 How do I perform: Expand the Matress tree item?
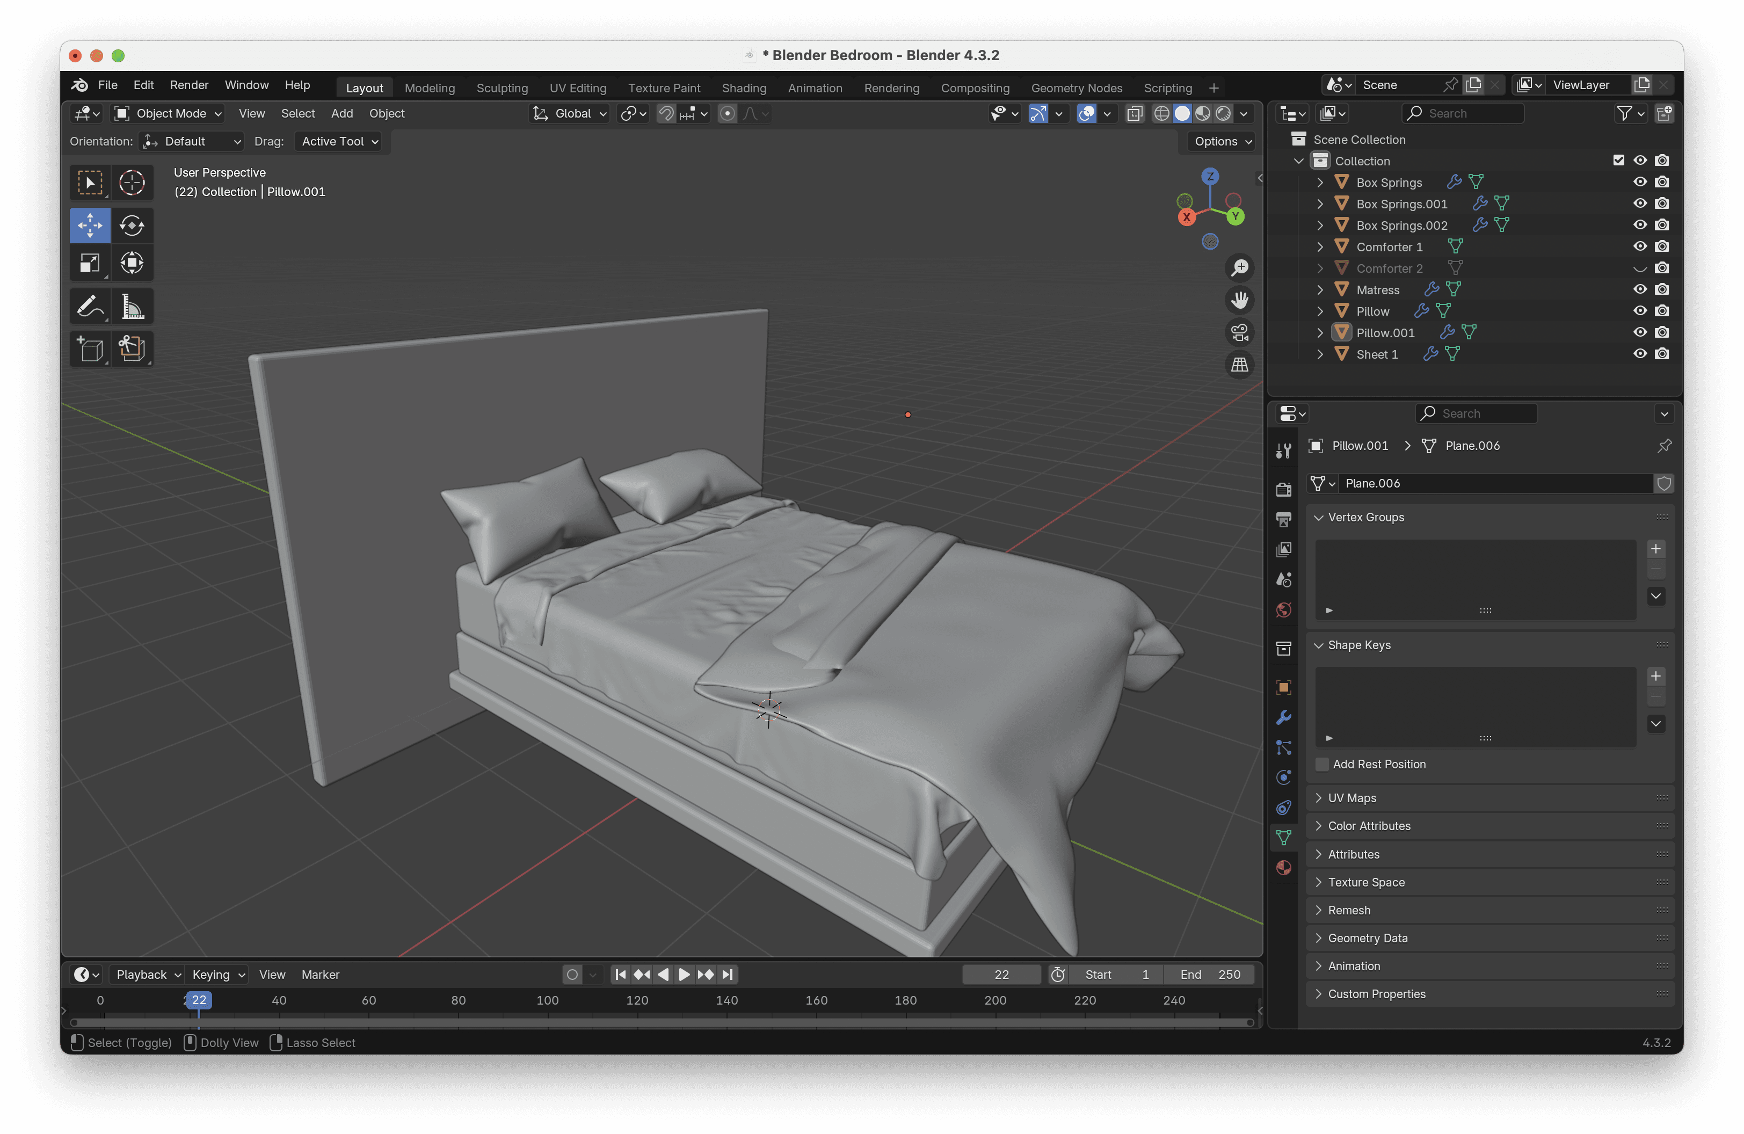(1320, 290)
